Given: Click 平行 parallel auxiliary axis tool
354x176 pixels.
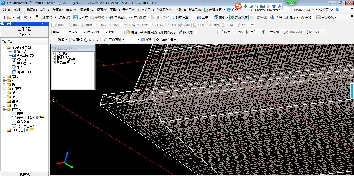Looking at the screenshot, I should [238, 32].
